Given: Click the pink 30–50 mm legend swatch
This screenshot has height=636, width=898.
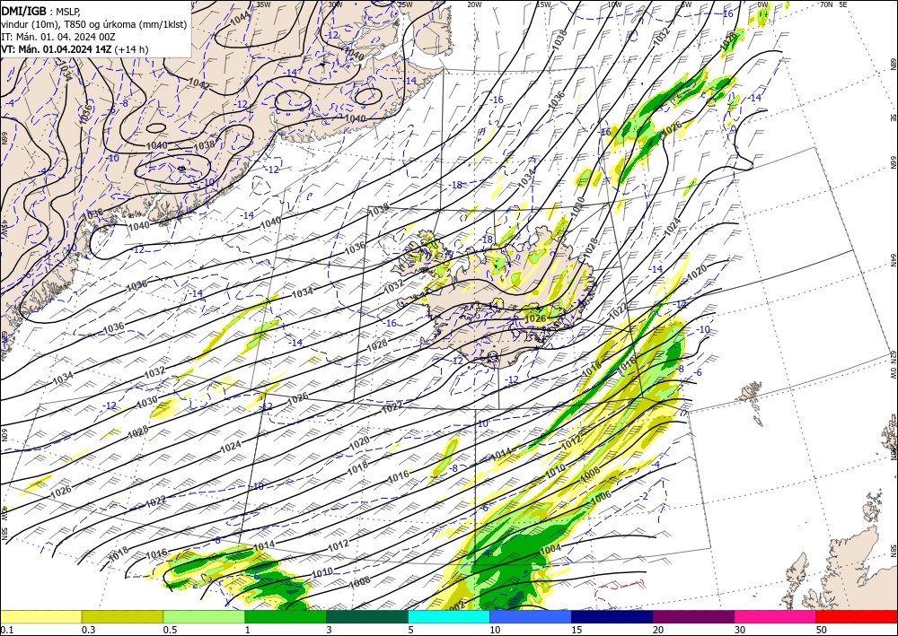Looking at the screenshot, I should pyautogui.click(x=776, y=616).
